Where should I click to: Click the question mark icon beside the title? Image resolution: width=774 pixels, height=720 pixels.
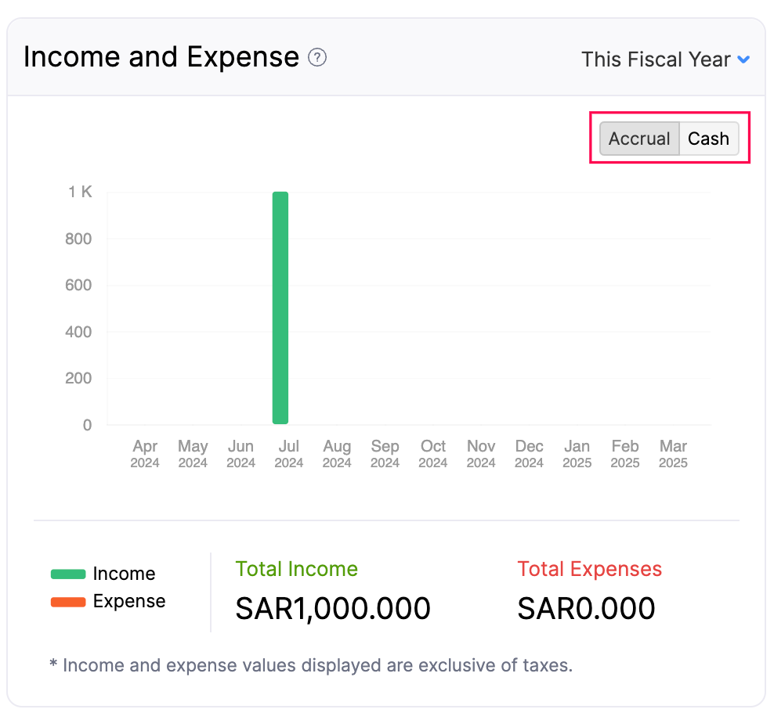pos(316,57)
